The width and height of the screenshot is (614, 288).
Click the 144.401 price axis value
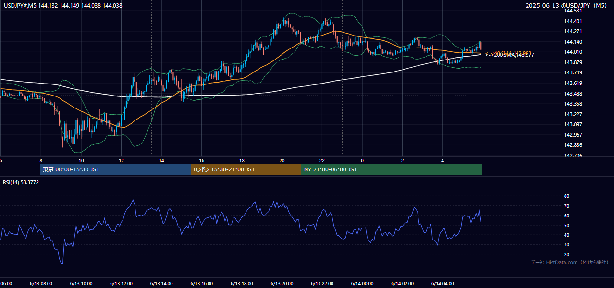point(573,21)
